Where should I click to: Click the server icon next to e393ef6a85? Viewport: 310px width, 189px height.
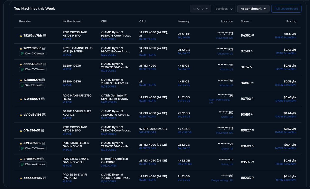43,143
